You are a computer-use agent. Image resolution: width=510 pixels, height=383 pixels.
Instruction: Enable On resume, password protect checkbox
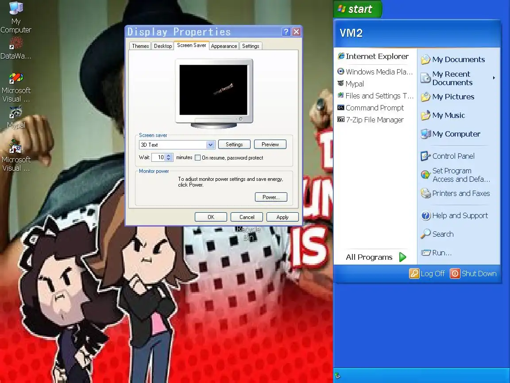[x=197, y=158]
